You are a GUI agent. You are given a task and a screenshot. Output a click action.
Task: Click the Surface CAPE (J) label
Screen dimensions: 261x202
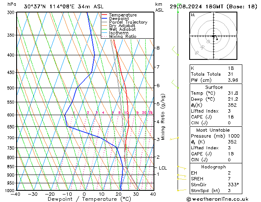(201, 117)
